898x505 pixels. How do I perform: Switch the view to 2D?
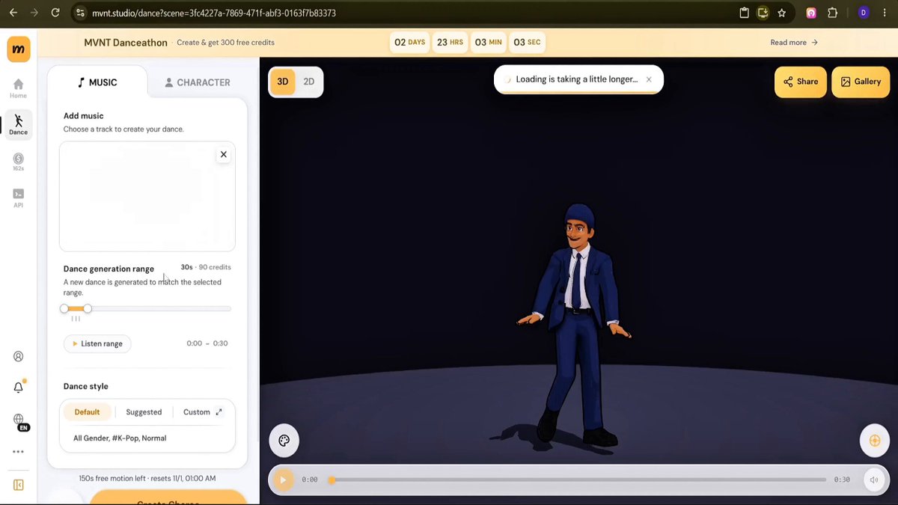(309, 82)
